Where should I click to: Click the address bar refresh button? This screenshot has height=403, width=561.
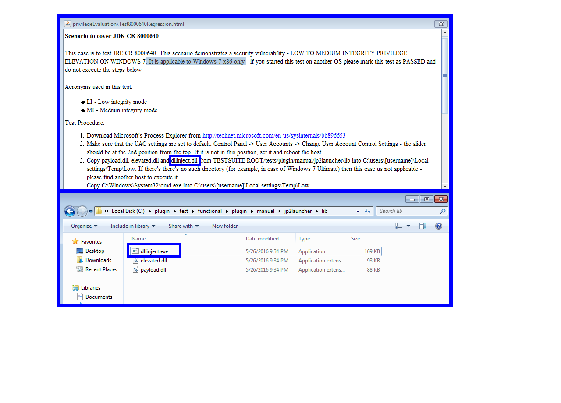coord(368,211)
